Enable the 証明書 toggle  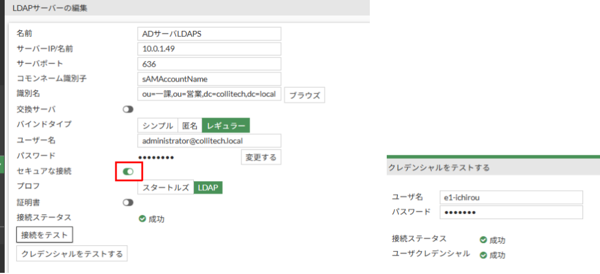coord(128,202)
